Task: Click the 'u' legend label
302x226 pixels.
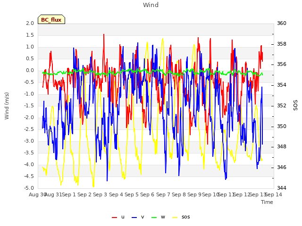Action: coord(123,217)
